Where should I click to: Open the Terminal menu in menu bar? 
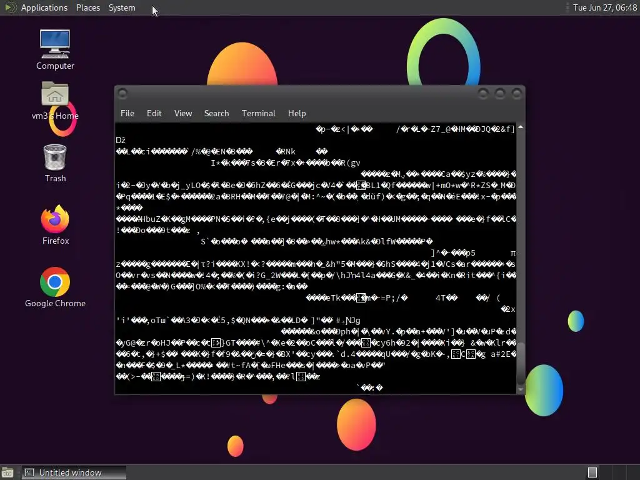(258, 114)
